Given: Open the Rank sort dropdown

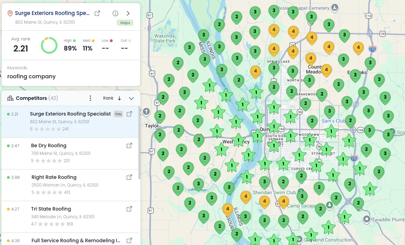Looking at the screenshot, I should coord(108,98).
